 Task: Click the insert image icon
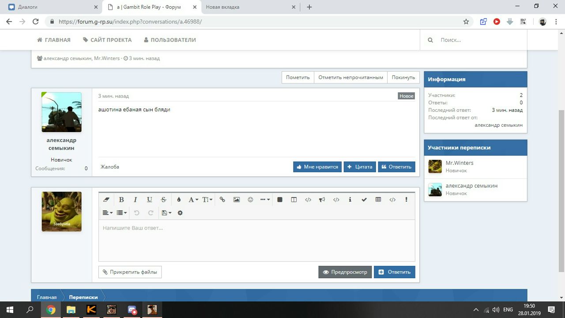tap(237, 200)
